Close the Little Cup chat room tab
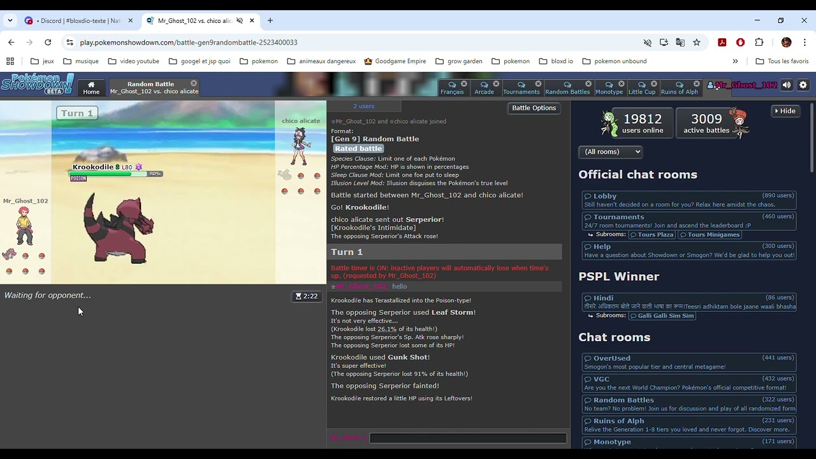The height and width of the screenshot is (459, 816). [x=654, y=84]
